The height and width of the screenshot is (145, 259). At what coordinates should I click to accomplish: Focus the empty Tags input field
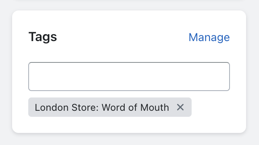(x=129, y=77)
